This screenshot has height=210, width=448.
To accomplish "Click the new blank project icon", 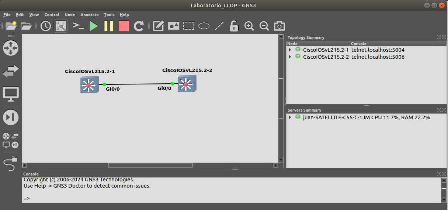I will click(x=11, y=26).
